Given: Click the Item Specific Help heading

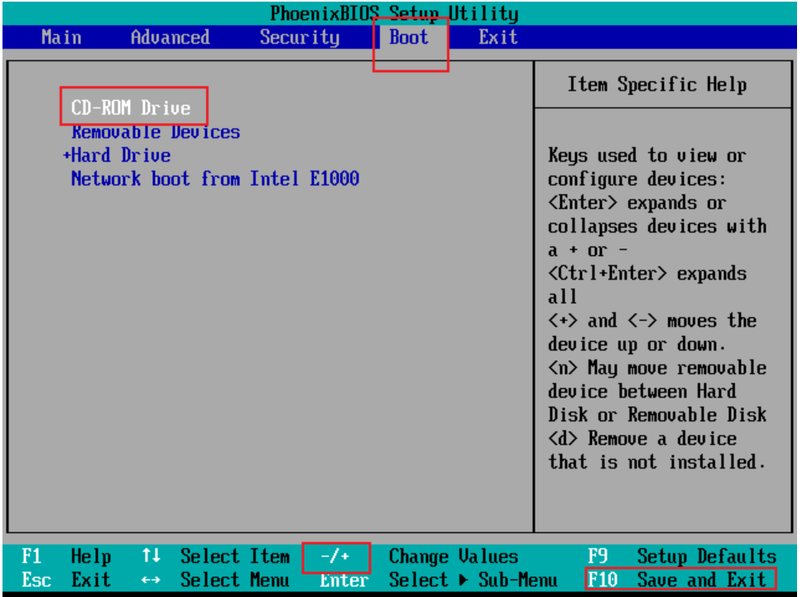Looking at the screenshot, I should point(656,84).
